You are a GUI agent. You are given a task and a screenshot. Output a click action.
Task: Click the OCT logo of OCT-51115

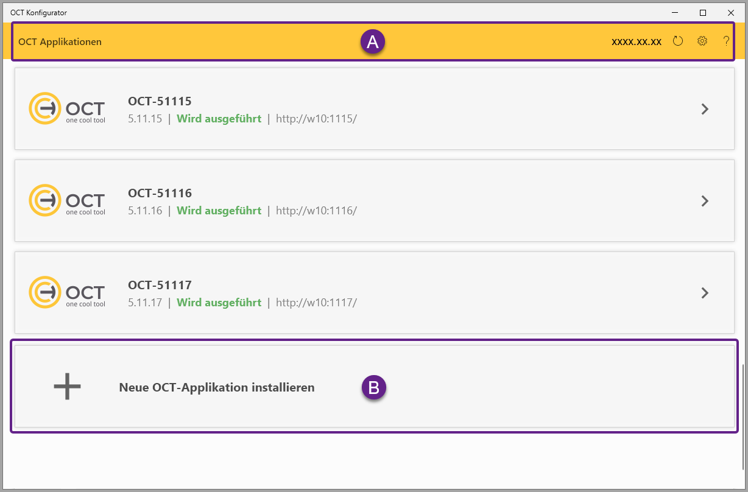(x=67, y=108)
